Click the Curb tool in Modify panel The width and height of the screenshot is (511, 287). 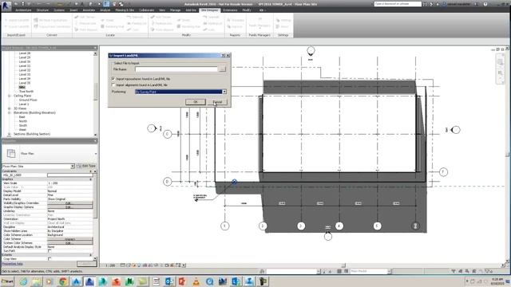(x=208, y=29)
